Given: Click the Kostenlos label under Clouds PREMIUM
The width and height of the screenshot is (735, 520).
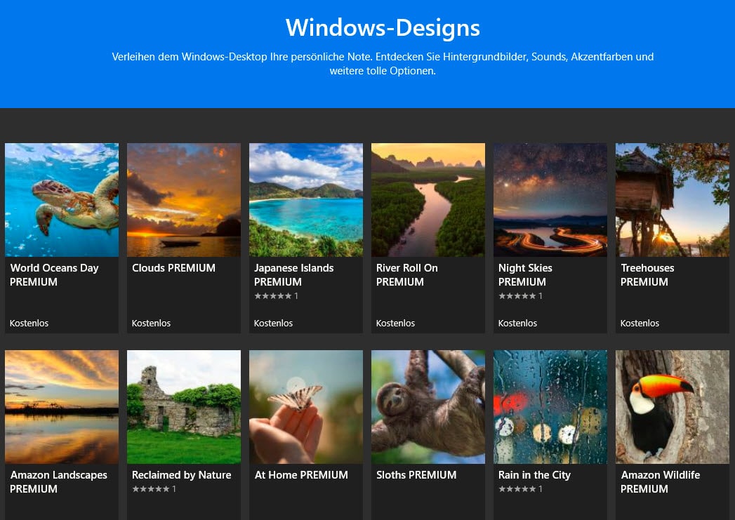Looking at the screenshot, I should tap(150, 323).
